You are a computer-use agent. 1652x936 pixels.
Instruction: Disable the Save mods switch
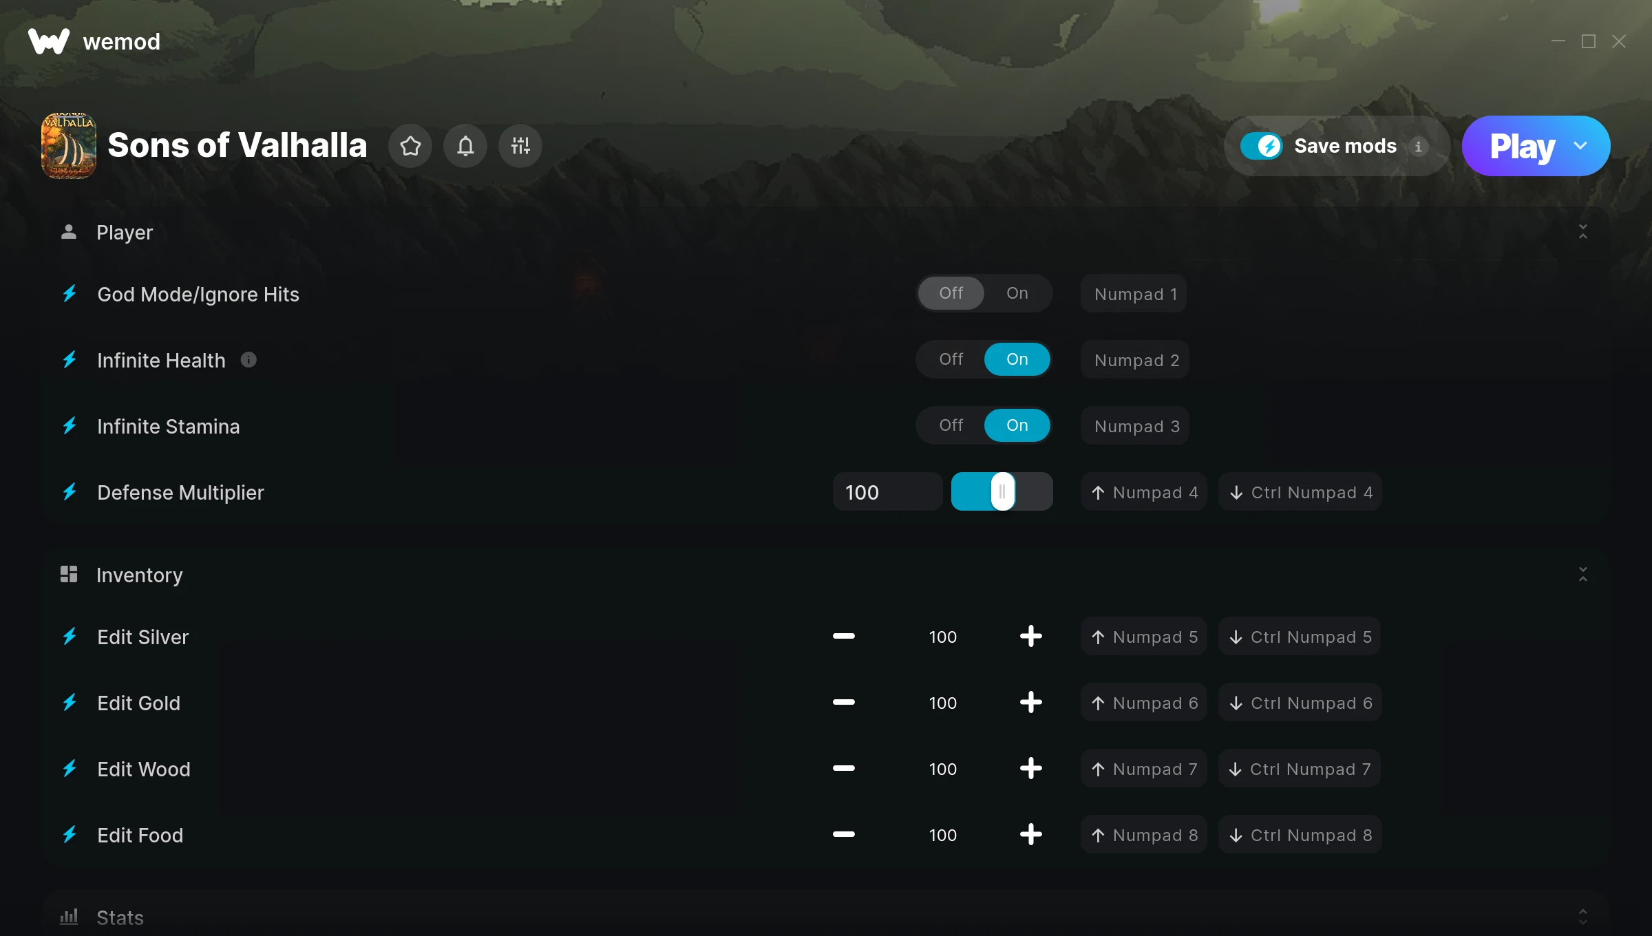pos(1261,146)
